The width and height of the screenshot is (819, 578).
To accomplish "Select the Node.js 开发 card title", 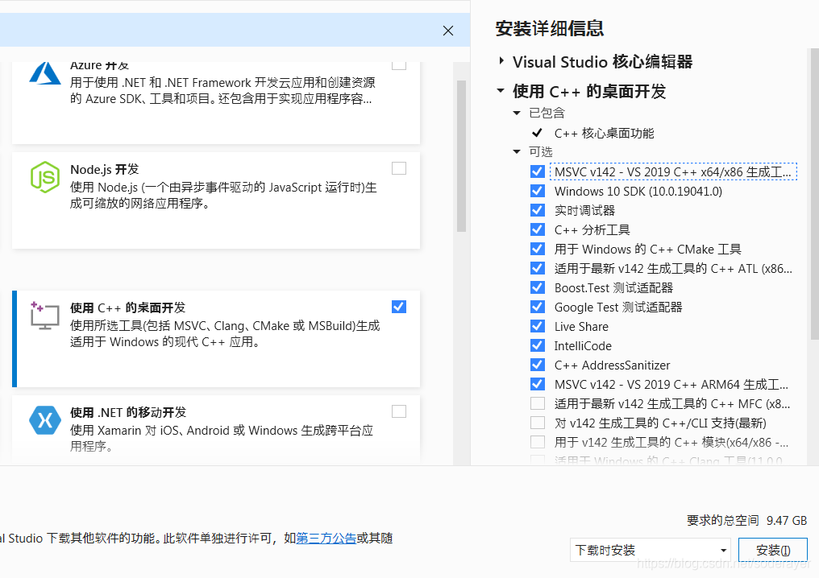I will pos(105,170).
